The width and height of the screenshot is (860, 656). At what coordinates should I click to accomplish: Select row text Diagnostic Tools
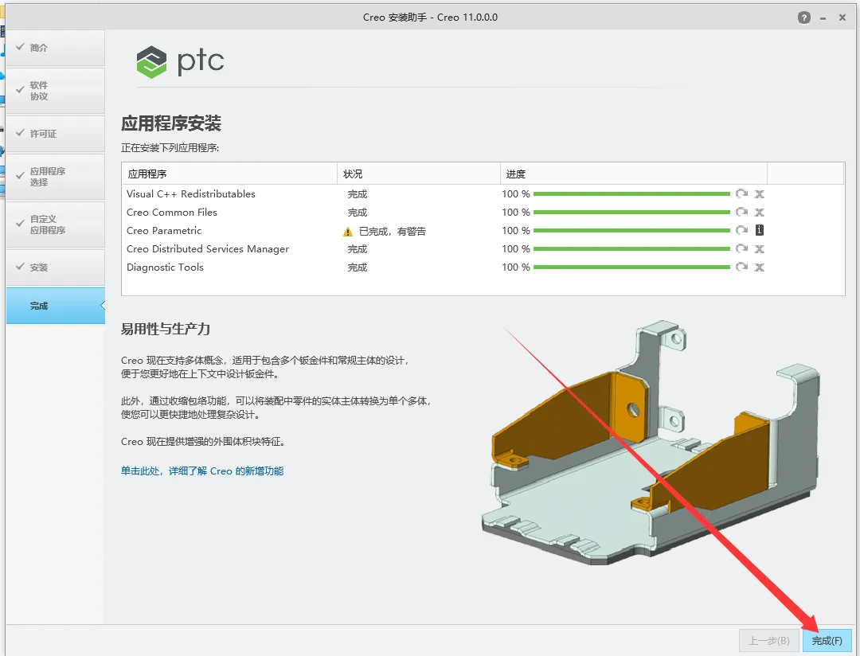[x=165, y=267]
